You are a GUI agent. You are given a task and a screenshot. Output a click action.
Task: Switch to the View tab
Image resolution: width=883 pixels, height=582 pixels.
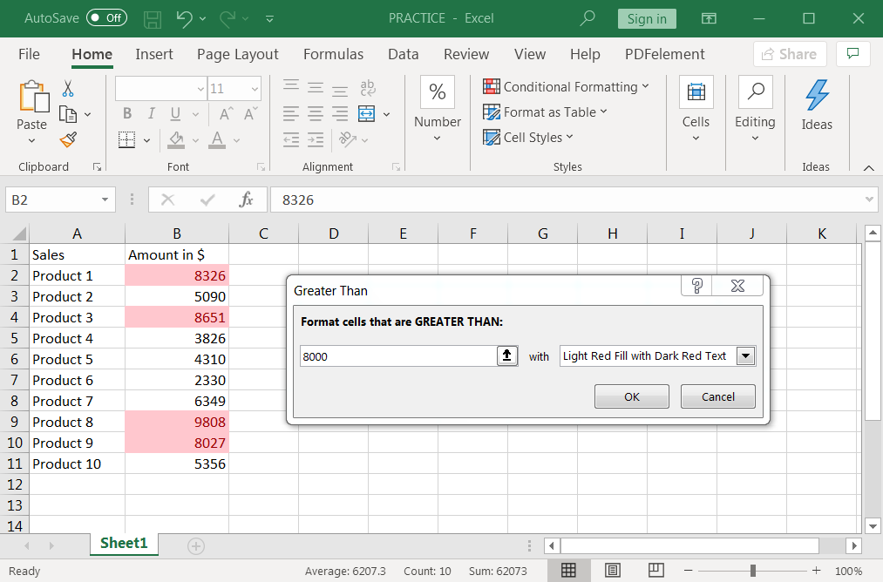pos(530,54)
